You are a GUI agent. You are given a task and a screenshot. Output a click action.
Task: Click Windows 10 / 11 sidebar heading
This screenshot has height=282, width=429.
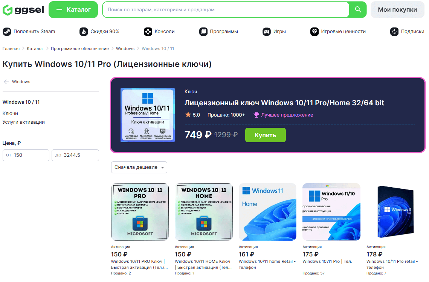(21, 102)
